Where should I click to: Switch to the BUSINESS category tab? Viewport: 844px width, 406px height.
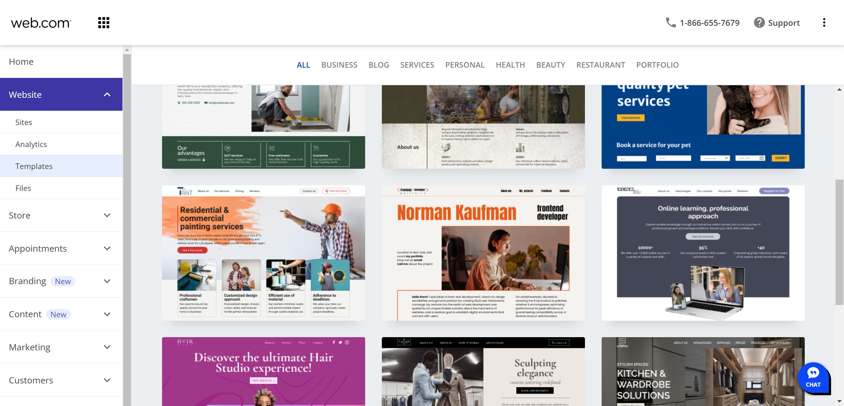pos(339,65)
